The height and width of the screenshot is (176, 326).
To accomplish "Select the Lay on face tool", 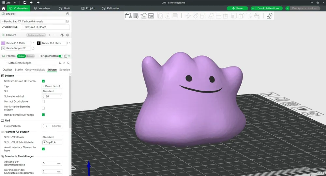I will tap(211, 16).
